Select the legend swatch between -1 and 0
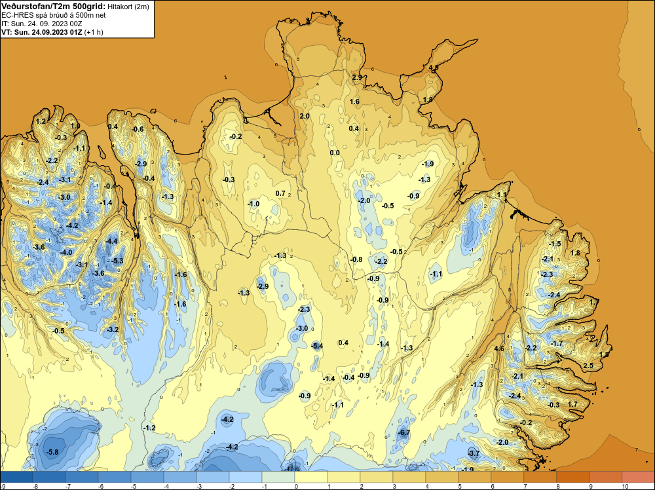 pyautogui.click(x=278, y=477)
